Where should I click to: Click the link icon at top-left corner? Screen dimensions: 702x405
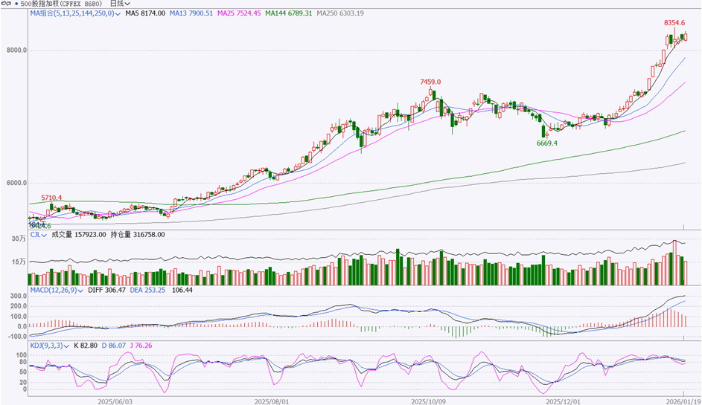click(x=6, y=4)
